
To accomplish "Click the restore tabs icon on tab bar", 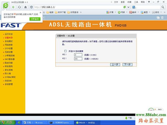I will pyautogui.click(x=158, y=18).
